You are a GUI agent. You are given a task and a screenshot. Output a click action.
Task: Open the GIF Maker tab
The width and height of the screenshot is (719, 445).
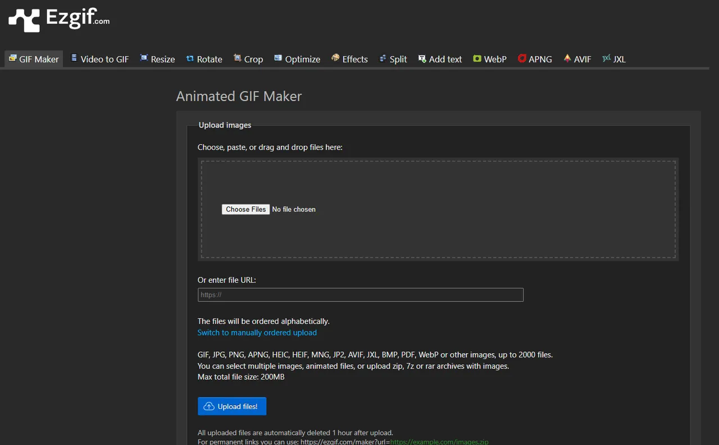34,59
